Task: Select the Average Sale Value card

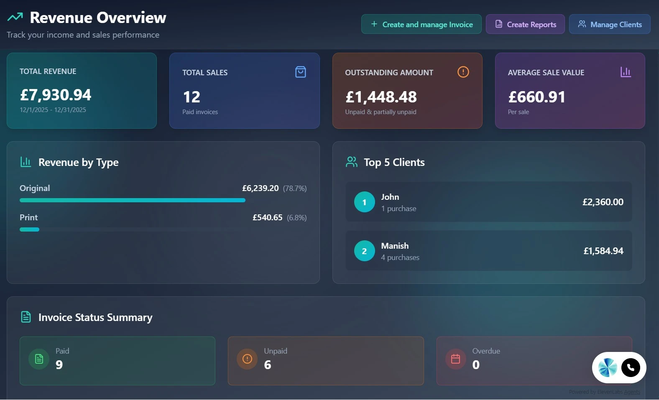Action: (x=570, y=91)
